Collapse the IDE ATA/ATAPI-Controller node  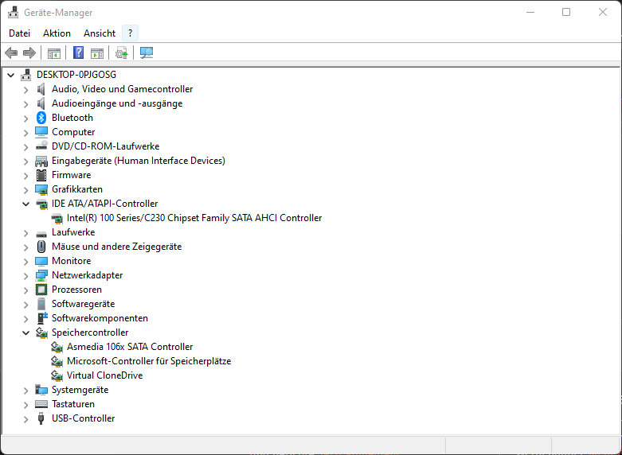coord(25,204)
